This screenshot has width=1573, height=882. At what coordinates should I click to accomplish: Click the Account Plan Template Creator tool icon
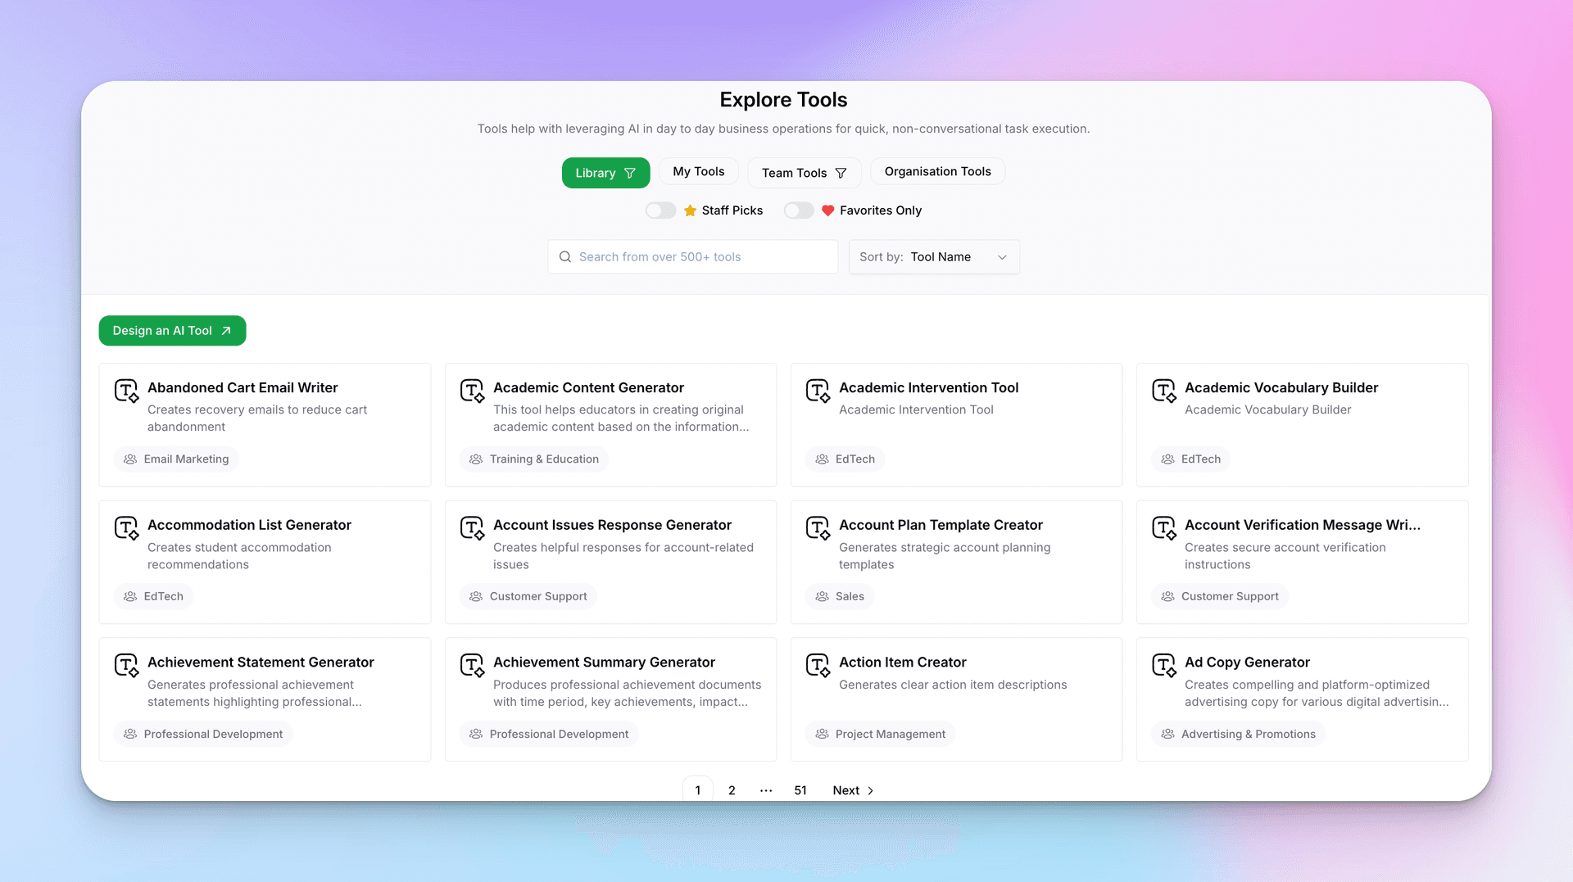pyautogui.click(x=818, y=530)
